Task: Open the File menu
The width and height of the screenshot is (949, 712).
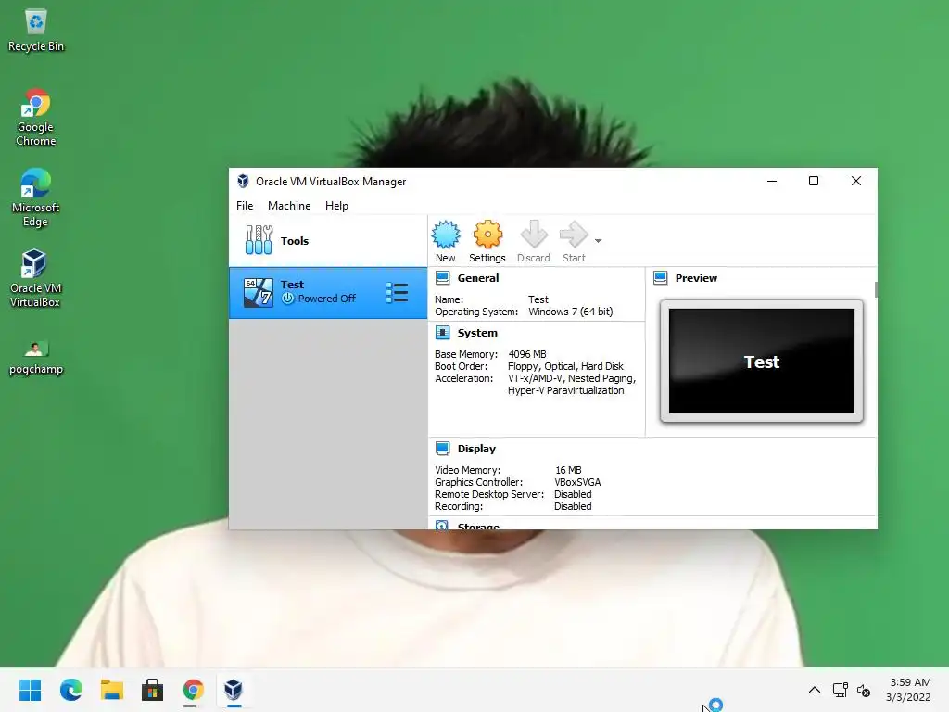Action: (245, 206)
